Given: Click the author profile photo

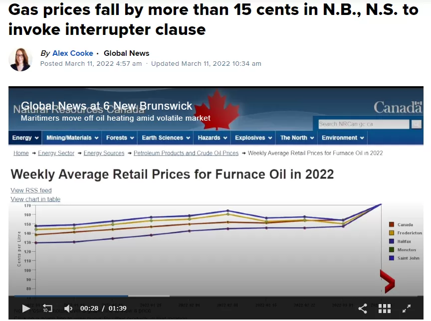Looking at the screenshot, I should [20, 59].
